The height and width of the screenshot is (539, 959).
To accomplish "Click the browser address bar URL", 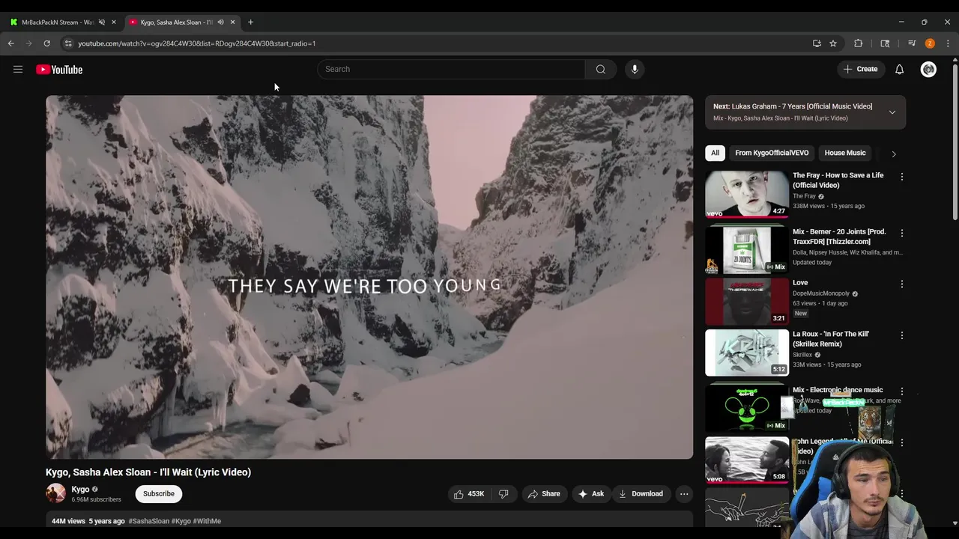I will tap(197, 43).
